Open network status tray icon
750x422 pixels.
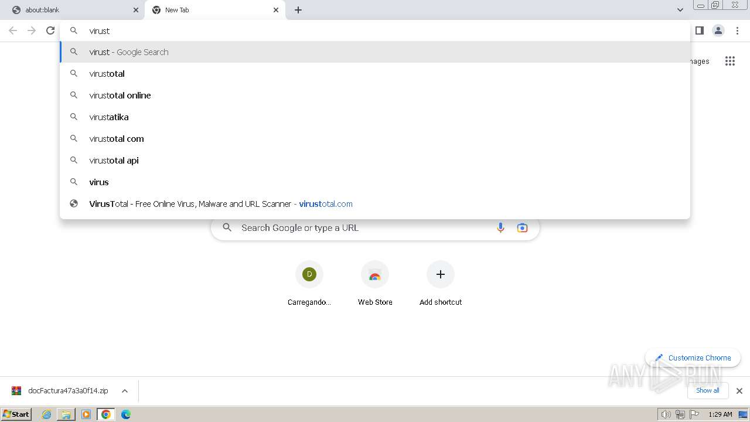point(680,414)
